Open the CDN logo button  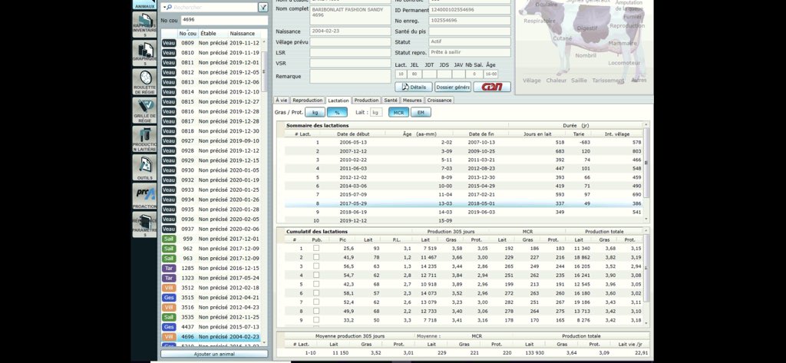[x=492, y=87]
